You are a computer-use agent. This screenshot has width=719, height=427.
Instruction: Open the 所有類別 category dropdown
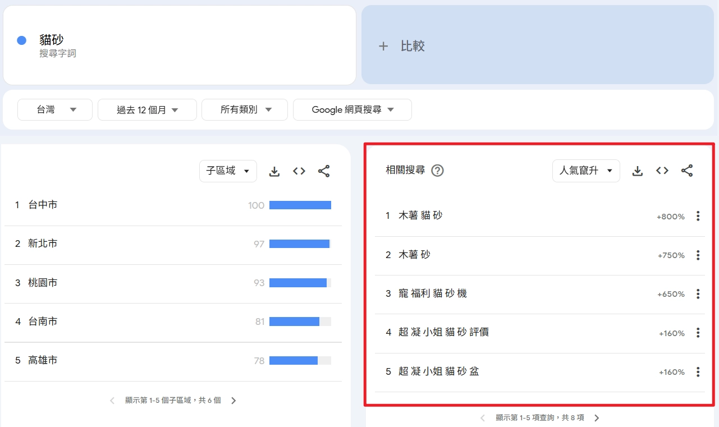(x=244, y=109)
